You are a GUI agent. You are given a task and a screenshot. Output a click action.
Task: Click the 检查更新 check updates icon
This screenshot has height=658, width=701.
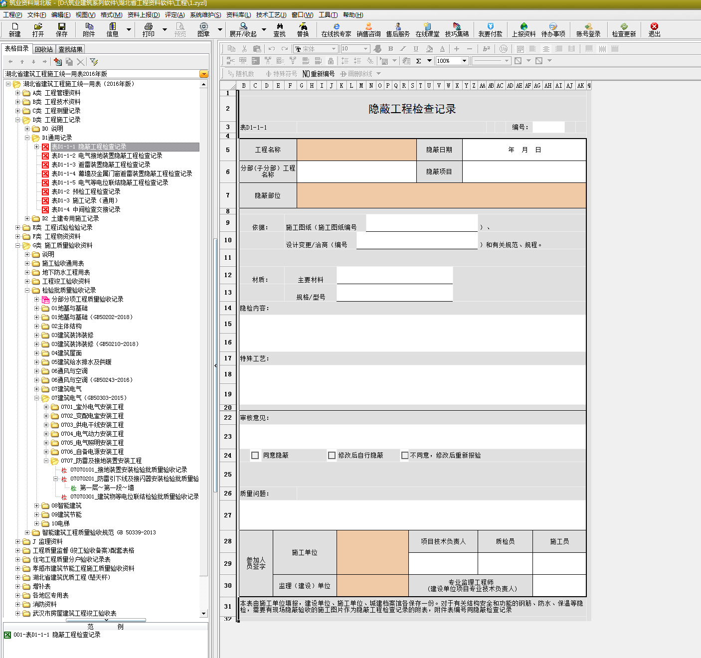pos(624,30)
